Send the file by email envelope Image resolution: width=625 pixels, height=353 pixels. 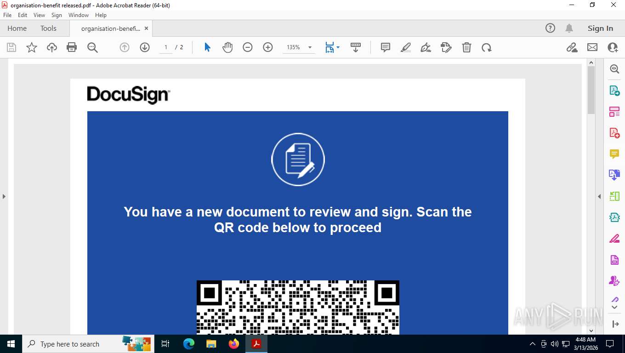[x=592, y=47]
